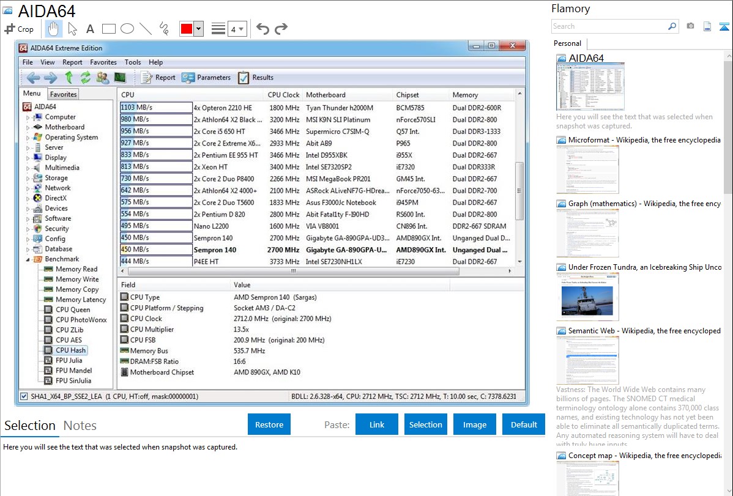Click the monitor graph icon in AIDA64 toolbar
The image size is (733, 496).
pyautogui.click(x=120, y=78)
